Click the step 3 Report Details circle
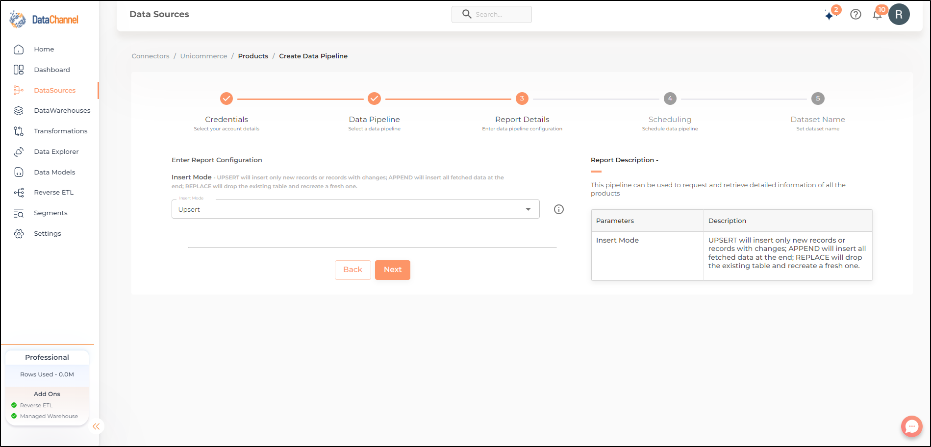Screen dimensions: 931x447 pyautogui.click(x=522, y=99)
